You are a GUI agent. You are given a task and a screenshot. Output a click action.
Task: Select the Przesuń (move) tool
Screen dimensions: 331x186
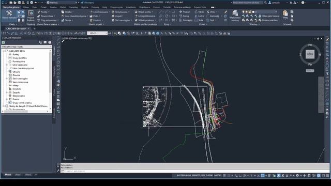[185, 12]
